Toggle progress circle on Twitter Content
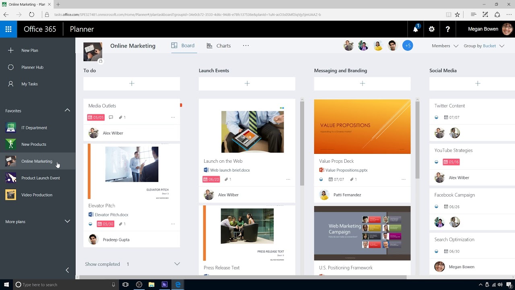 437,118
